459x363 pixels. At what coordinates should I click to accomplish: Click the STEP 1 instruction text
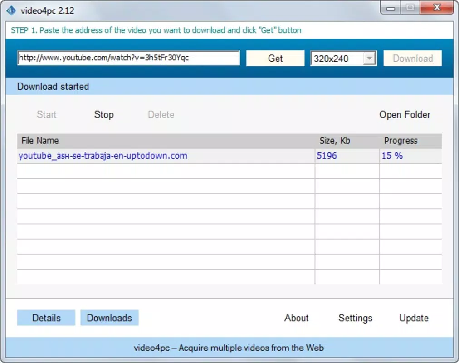pos(156,30)
